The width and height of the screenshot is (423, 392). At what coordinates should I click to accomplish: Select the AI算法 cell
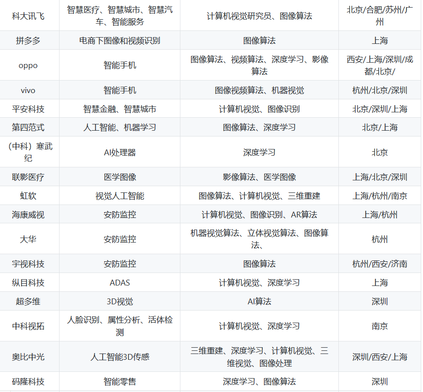(259, 301)
